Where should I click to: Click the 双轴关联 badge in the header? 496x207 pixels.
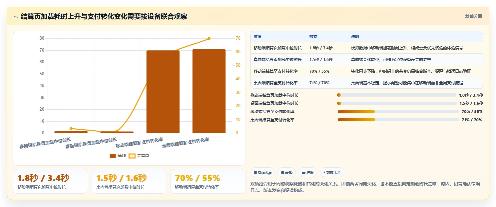pyautogui.click(x=474, y=16)
